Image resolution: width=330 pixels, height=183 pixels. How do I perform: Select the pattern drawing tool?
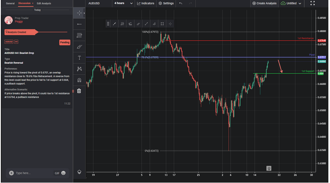pos(79,69)
